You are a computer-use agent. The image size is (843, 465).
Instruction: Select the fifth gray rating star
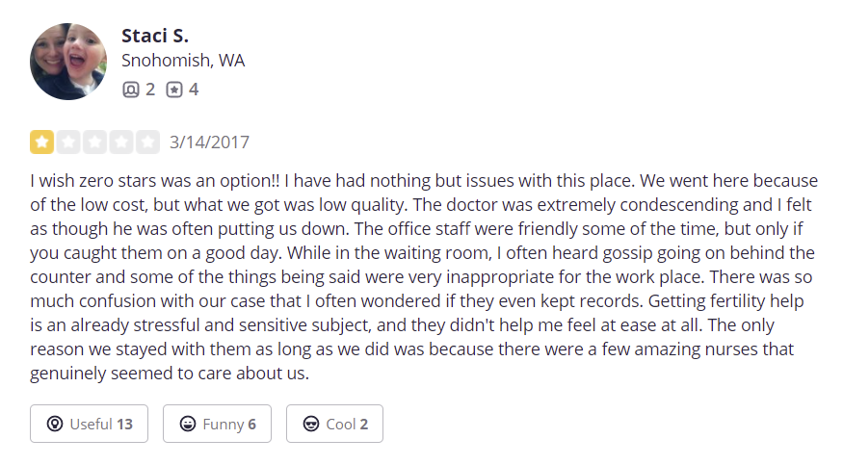147,142
